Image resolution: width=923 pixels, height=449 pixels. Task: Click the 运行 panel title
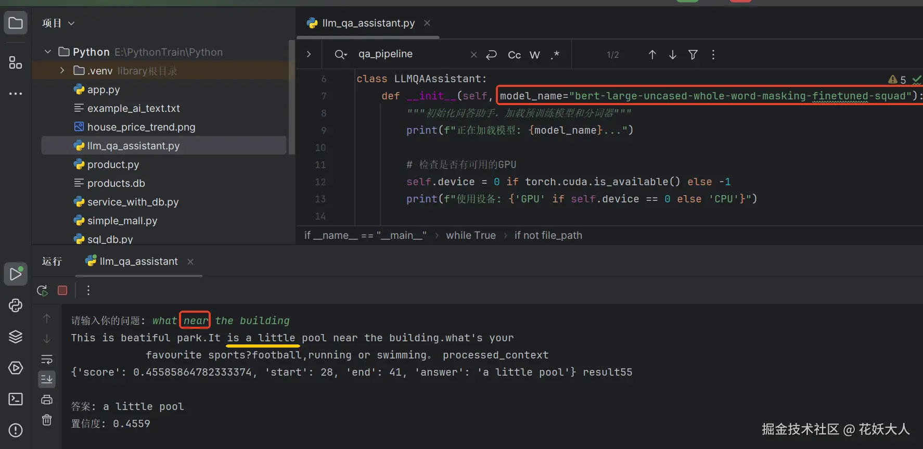click(52, 261)
